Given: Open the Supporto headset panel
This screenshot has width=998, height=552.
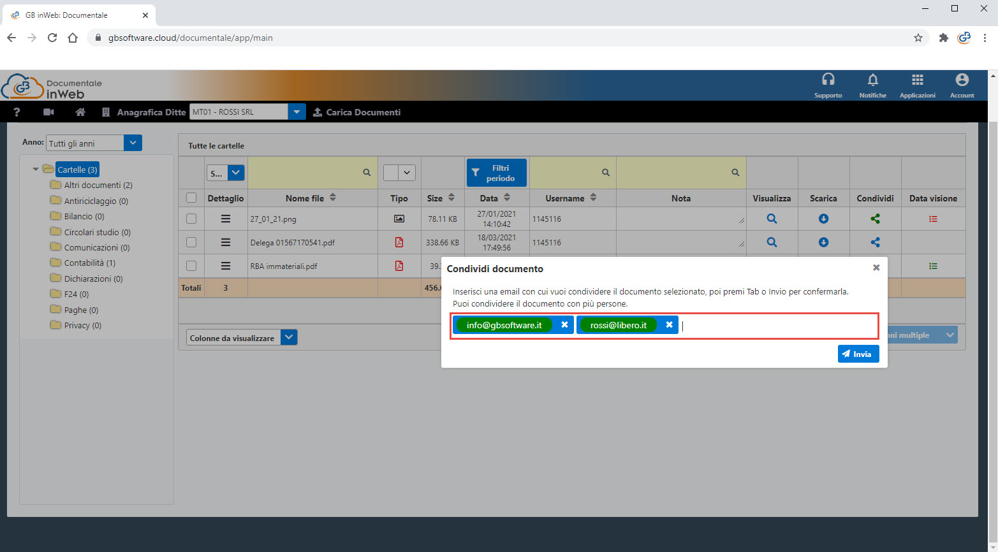Looking at the screenshot, I should (x=828, y=82).
